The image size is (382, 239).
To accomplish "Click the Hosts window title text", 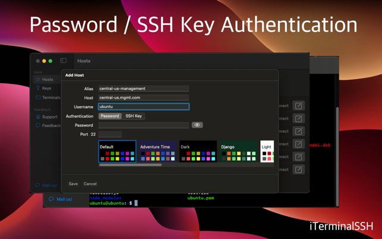I will click(x=84, y=61).
